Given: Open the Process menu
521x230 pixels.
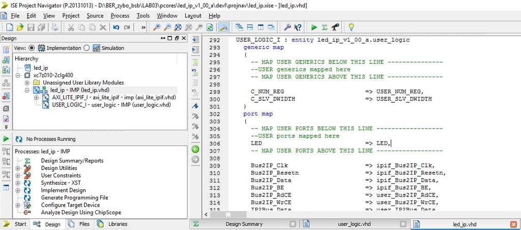Looking at the screenshot, I should [120, 16].
